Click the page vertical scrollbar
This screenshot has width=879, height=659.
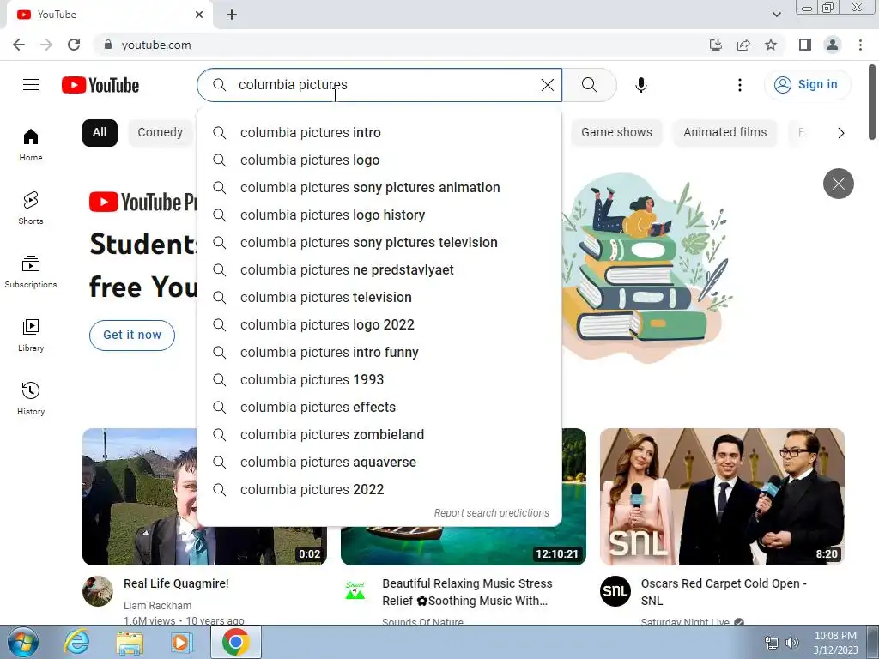tap(872, 103)
